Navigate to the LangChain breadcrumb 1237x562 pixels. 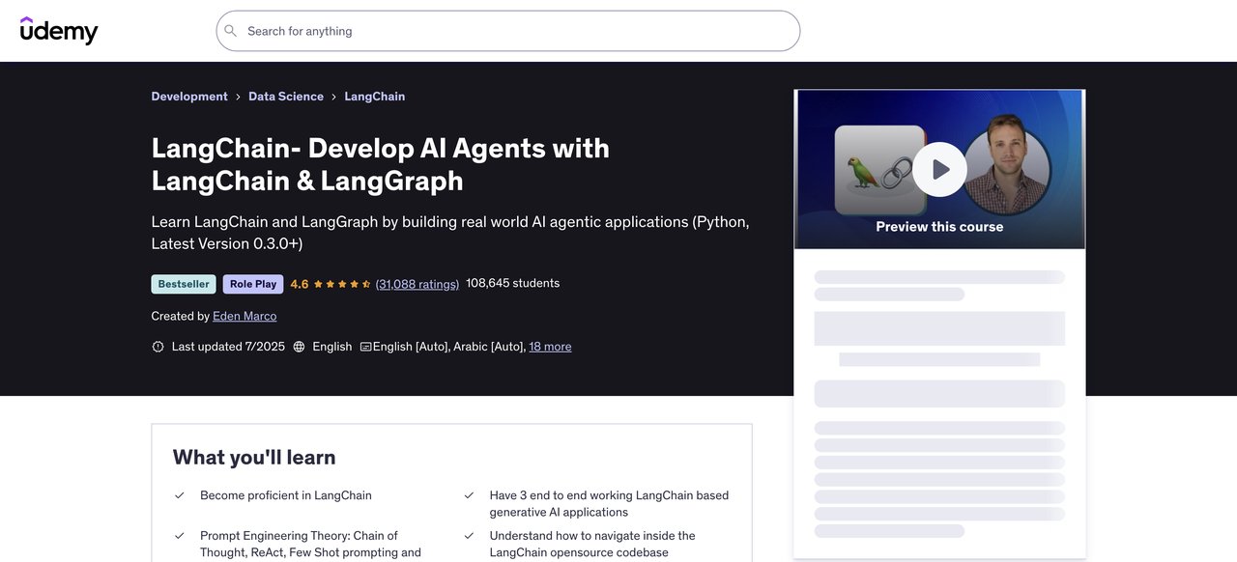[x=373, y=95]
